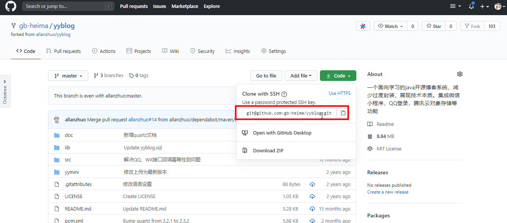
Task: View the 3 branches link
Action: coord(109,76)
